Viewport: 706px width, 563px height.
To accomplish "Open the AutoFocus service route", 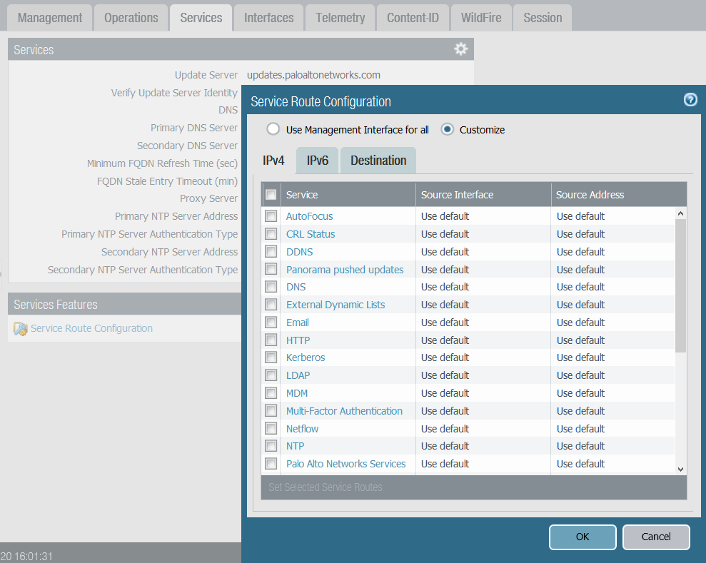I will [x=309, y=216].
